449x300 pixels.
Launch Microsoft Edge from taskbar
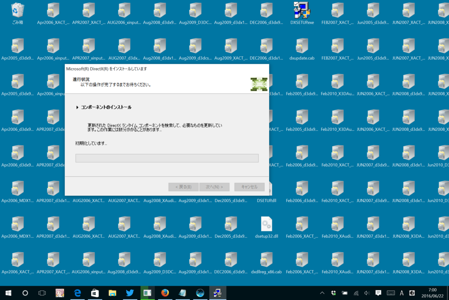(77, 293)
